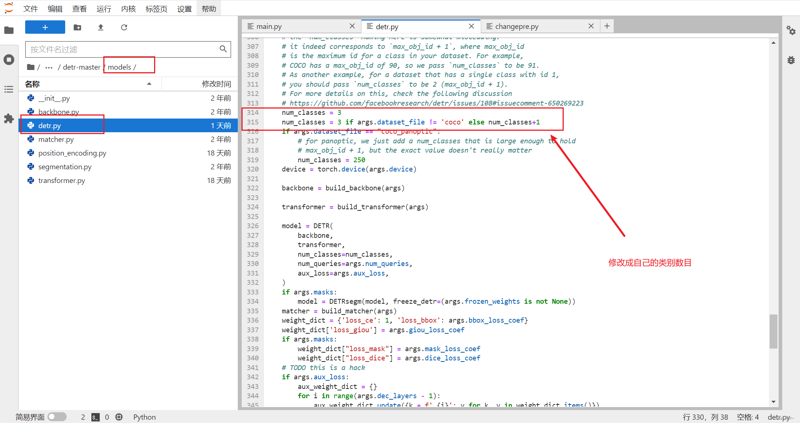Open the 编辑 menu

coord(55,9)
